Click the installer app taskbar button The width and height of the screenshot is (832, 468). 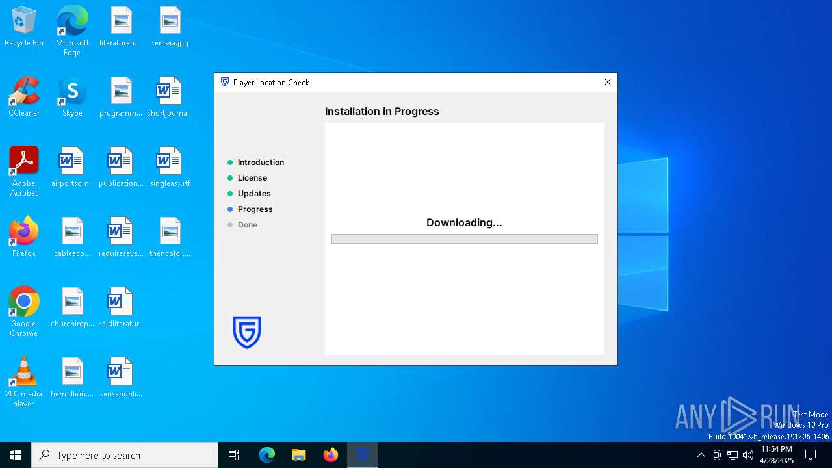point(363,455)
